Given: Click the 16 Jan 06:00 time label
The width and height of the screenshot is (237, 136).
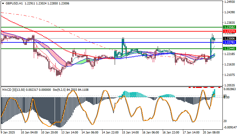Looking at the screenshot, I should [151, 133].
